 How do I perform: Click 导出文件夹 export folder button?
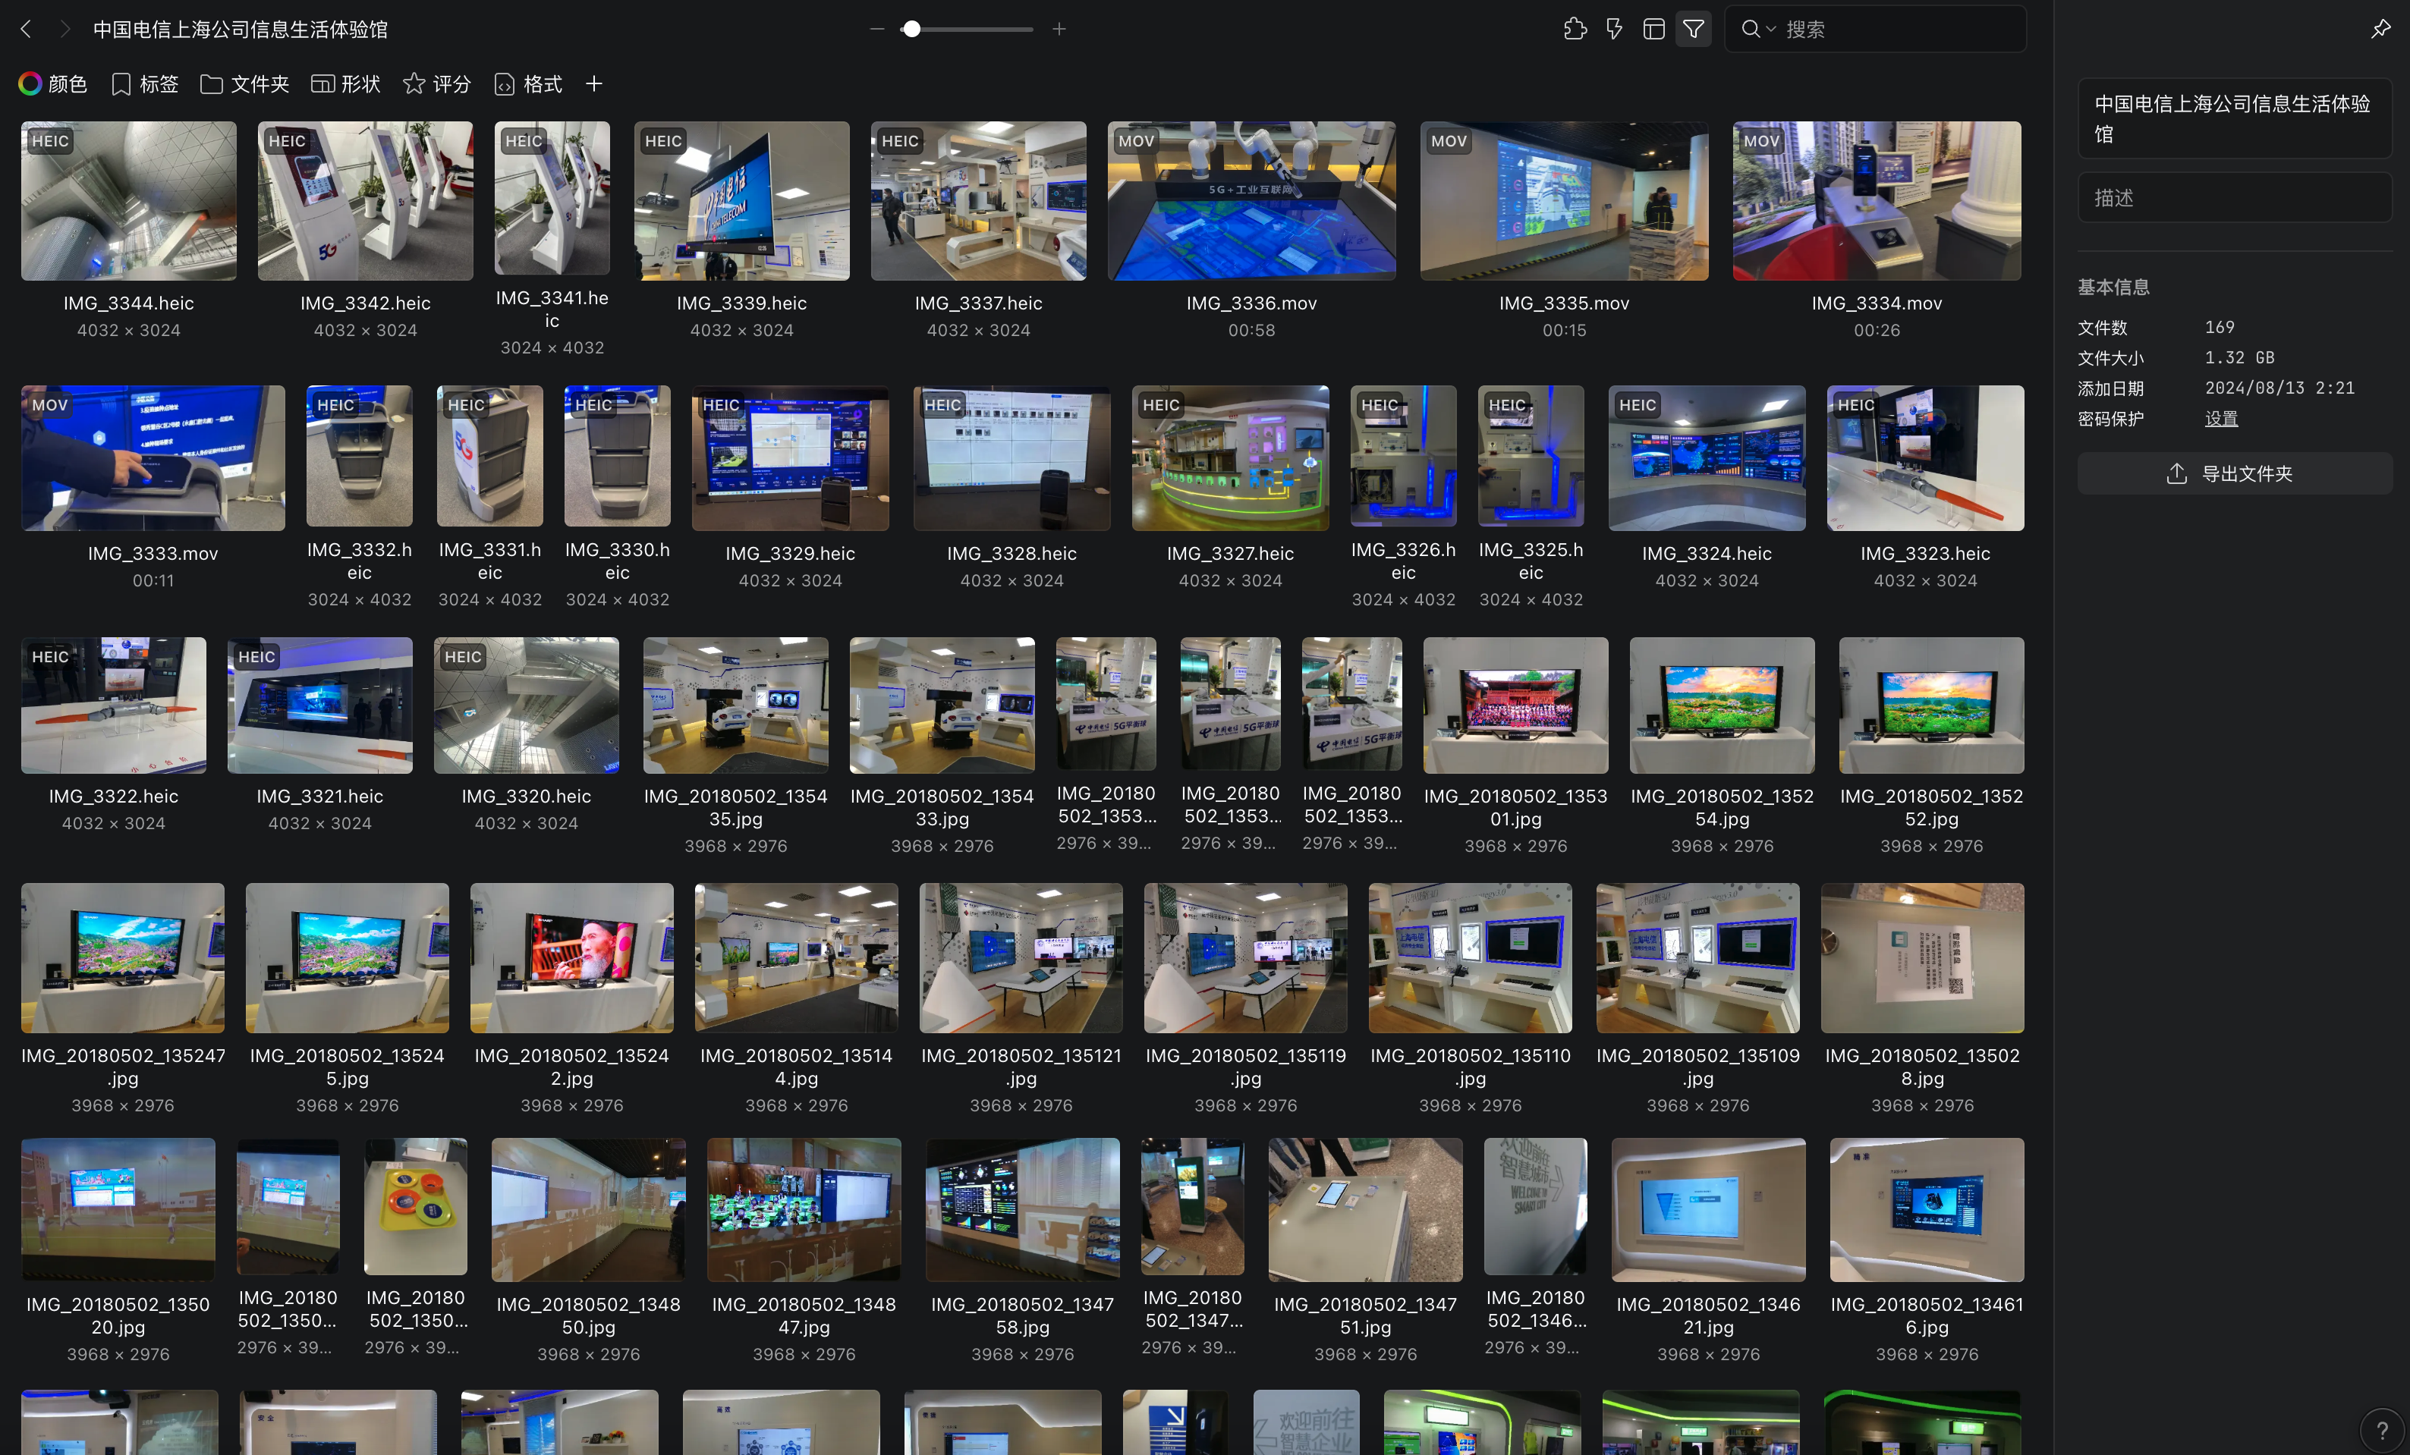[x=2233, y=473]
